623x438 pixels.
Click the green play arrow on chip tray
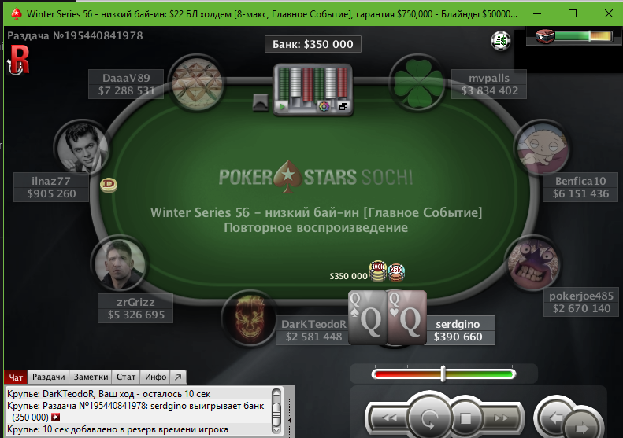pos(282,106)
